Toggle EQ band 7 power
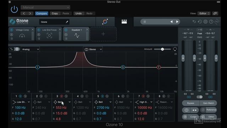 pyautogui.click(x=143, y=96)
